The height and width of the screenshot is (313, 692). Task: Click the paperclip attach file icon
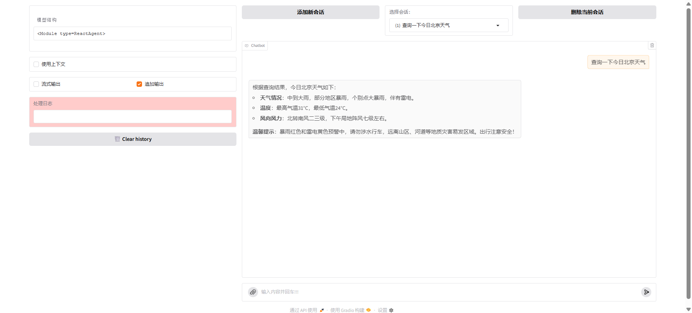(253, 292)
